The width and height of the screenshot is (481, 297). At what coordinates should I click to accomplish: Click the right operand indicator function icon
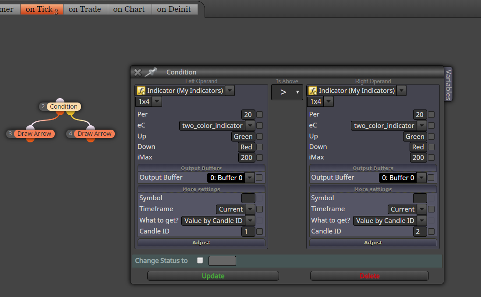pyautogui.click(x=313, y=91)
